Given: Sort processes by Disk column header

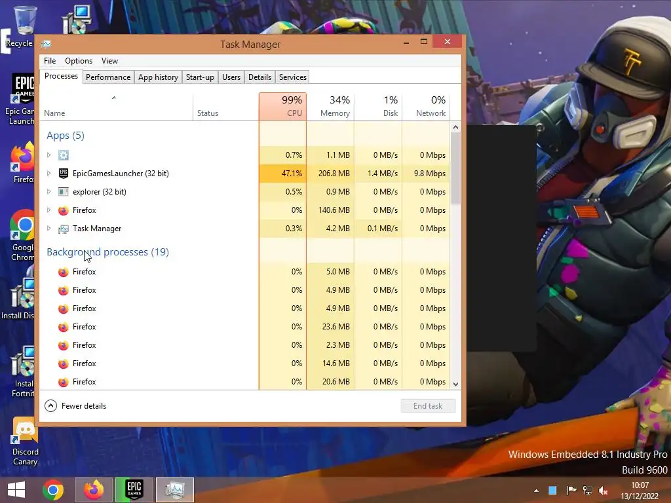Looking at the screenshot, I should pos(378,107).
